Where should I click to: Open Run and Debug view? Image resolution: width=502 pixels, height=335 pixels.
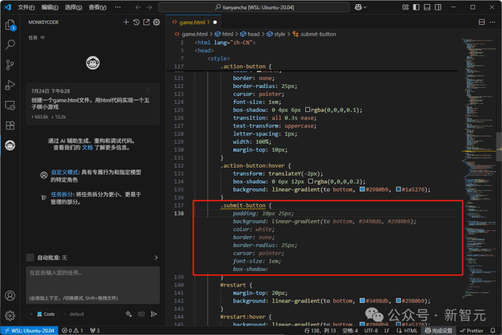[10, 85]
